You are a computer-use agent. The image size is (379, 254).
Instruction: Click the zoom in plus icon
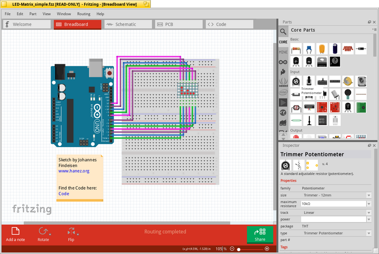click(x=267, y=249)
